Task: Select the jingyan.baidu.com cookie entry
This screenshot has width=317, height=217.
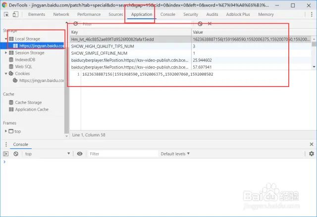Action: pos(39,81)
